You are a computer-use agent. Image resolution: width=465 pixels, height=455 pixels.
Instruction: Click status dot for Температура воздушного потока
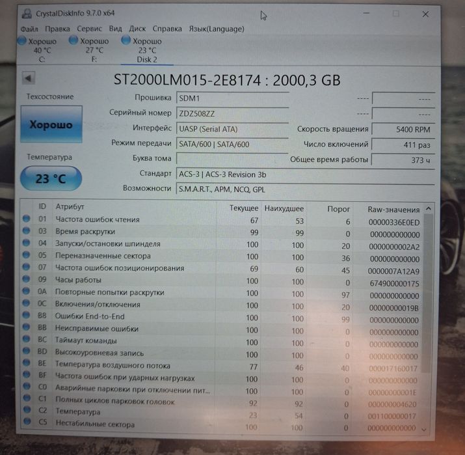point(27,363)
